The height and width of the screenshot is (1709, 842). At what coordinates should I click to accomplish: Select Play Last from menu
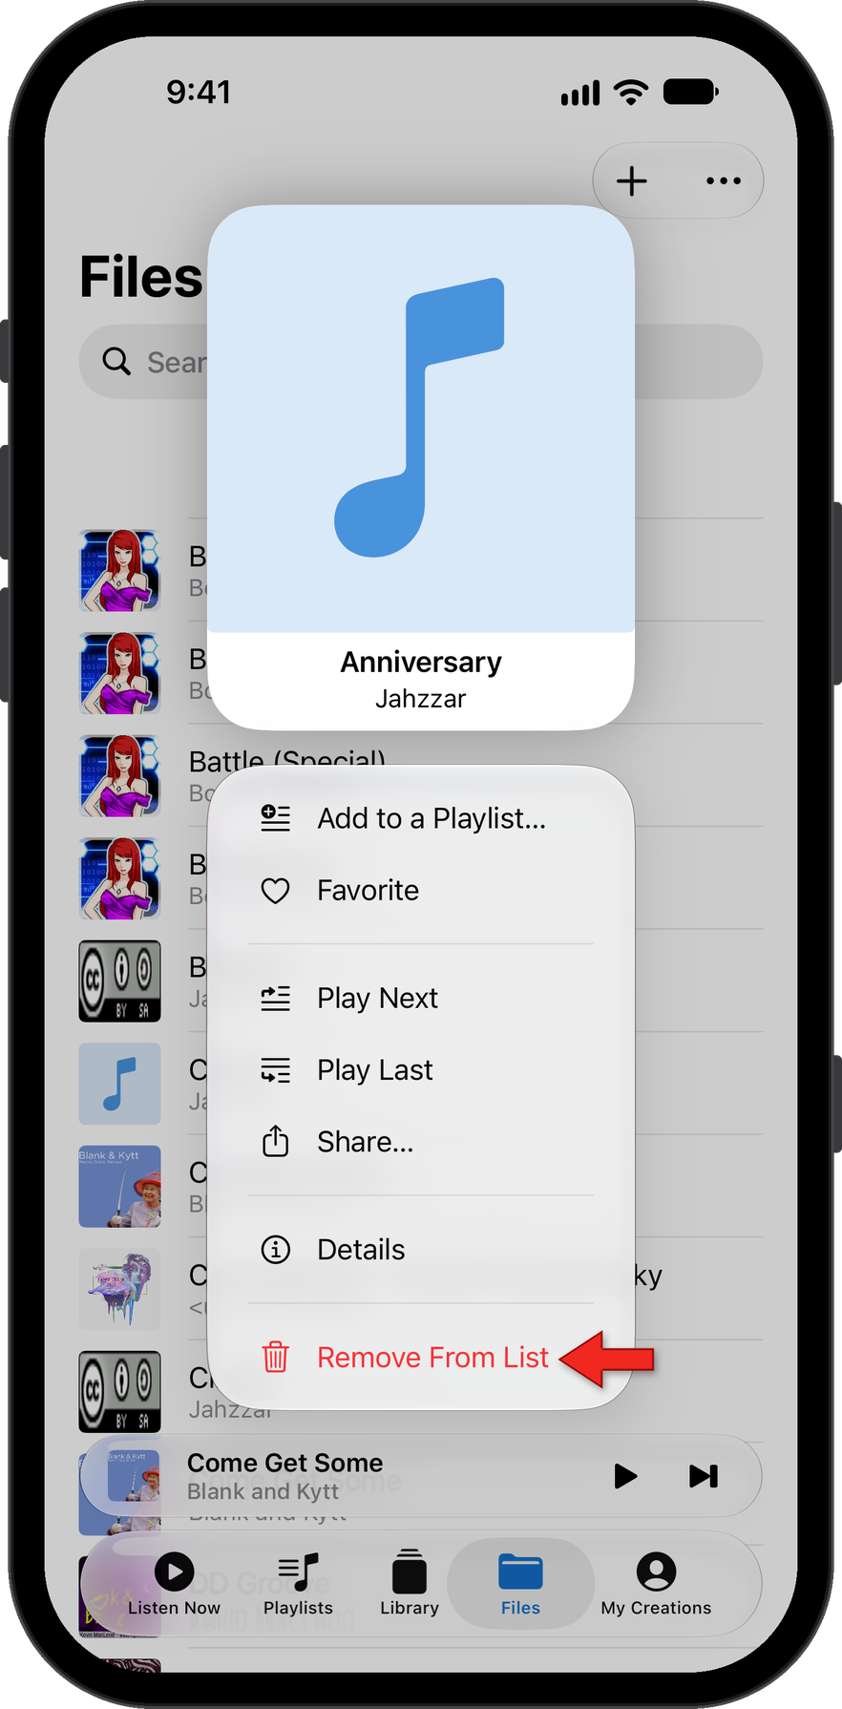pos(421,1070)
